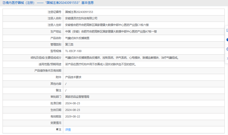This screenshot has height=135, width=228.
Task: Click the 其他内容 label cell
Action: 33,84
